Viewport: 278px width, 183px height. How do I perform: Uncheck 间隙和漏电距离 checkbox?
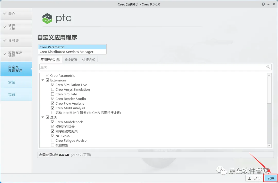(53, 131)
